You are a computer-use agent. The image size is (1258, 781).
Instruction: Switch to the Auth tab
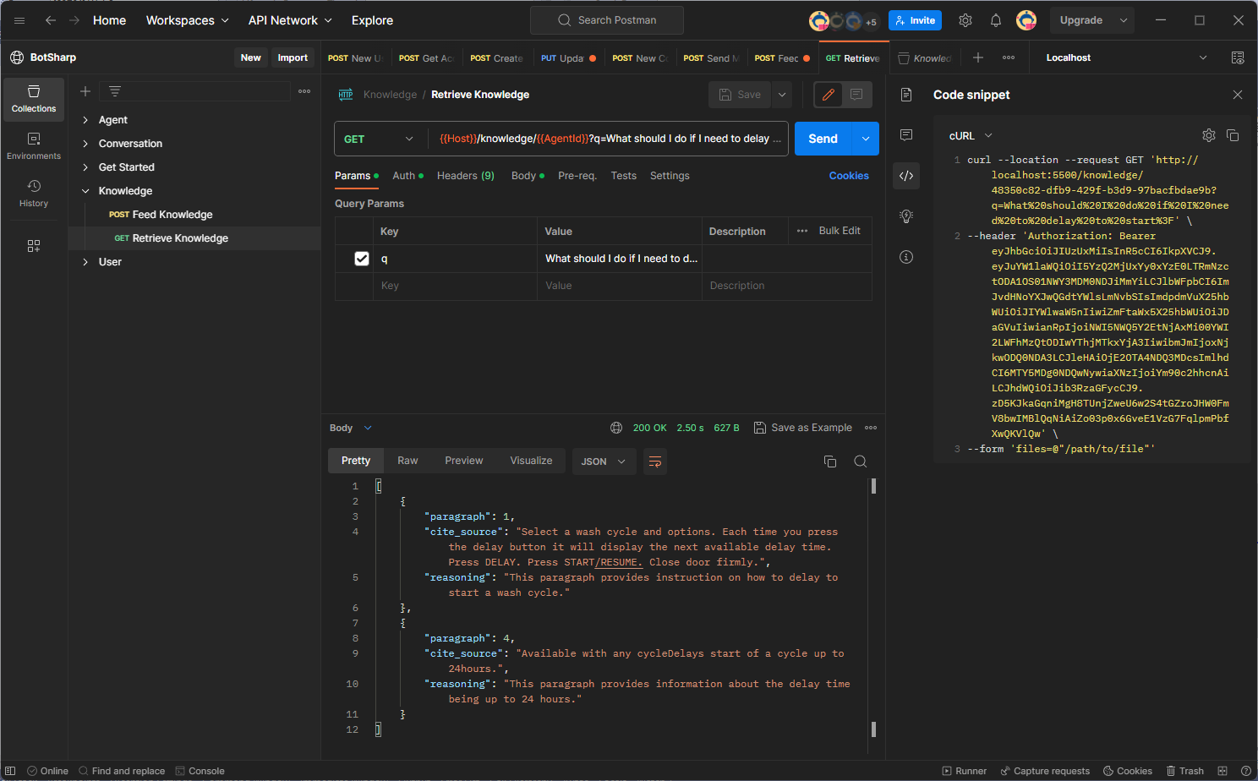407,176
